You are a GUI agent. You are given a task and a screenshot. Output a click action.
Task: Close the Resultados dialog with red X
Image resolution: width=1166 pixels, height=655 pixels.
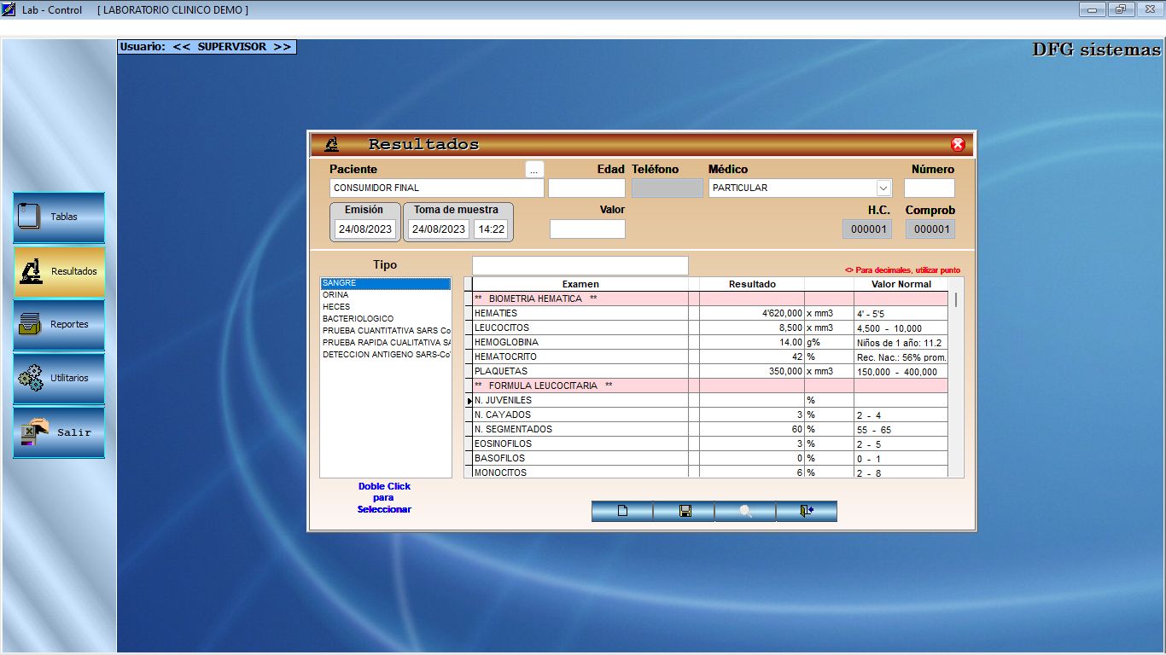click(958, 145)
